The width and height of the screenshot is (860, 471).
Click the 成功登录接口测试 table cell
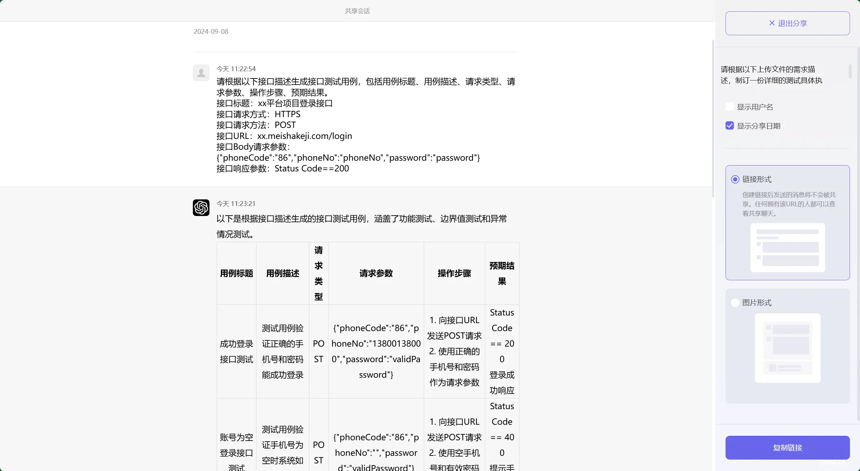tap(236, 351)
